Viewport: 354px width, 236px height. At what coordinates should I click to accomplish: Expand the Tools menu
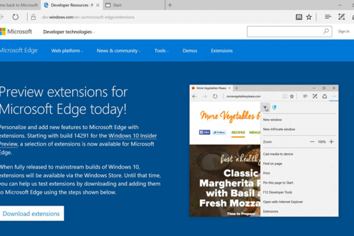pos(162,51)
